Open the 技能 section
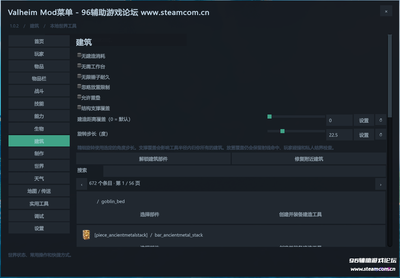The width and height of the screenshot is (400, 278). pos(39,104)
